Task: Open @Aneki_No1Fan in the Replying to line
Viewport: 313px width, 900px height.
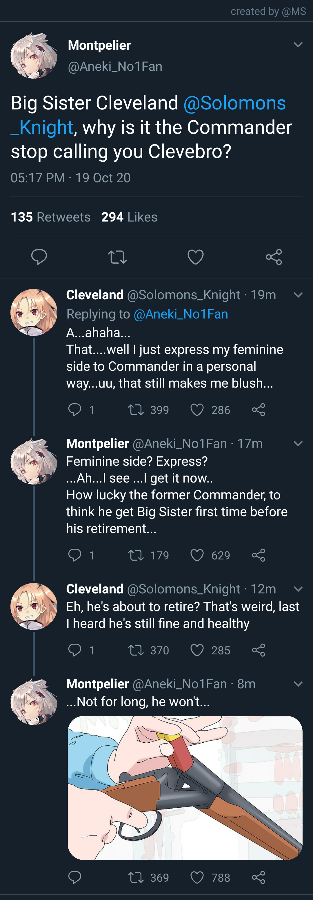Action: [181, 314]
